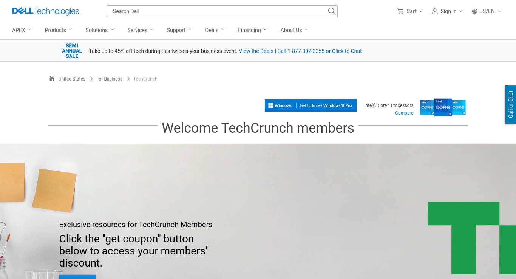Expand the Sign In dropdown chevron
The image size is (516, 279).
pos(461,11)
